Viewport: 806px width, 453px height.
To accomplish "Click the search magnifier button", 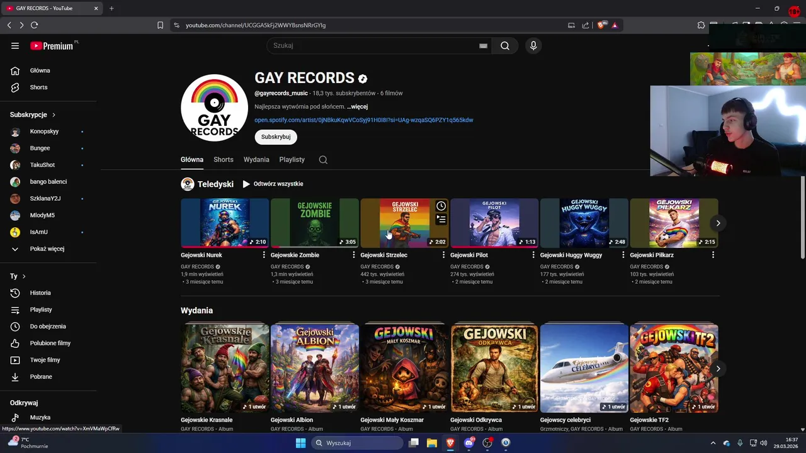I will [505, 46].
